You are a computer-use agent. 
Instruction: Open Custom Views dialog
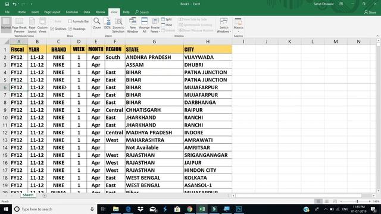42,25
